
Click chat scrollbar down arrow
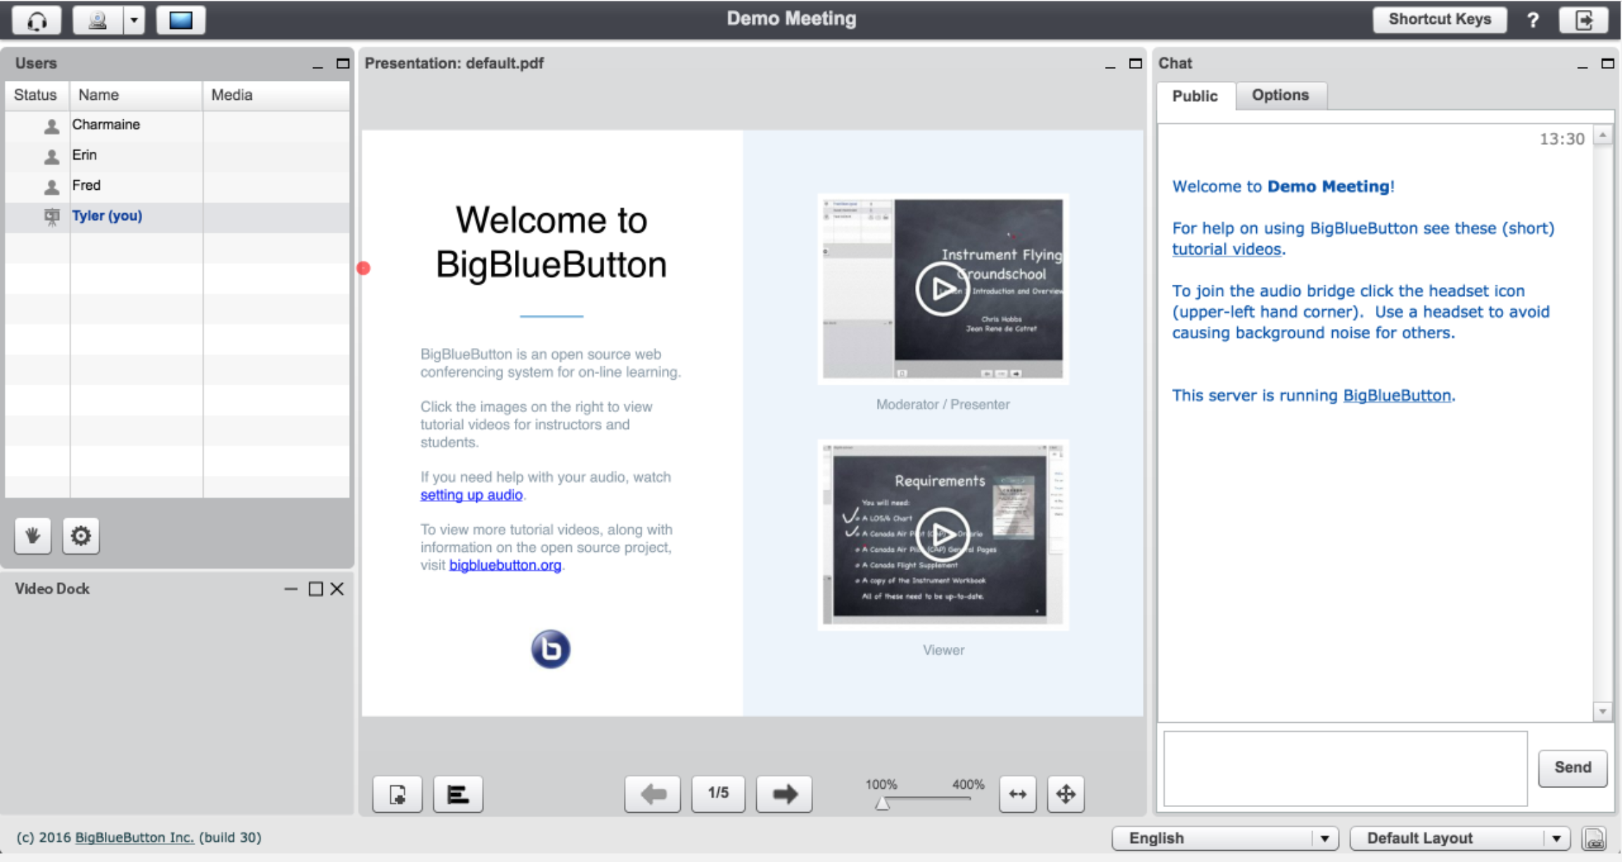click(x=1603, y=712)
